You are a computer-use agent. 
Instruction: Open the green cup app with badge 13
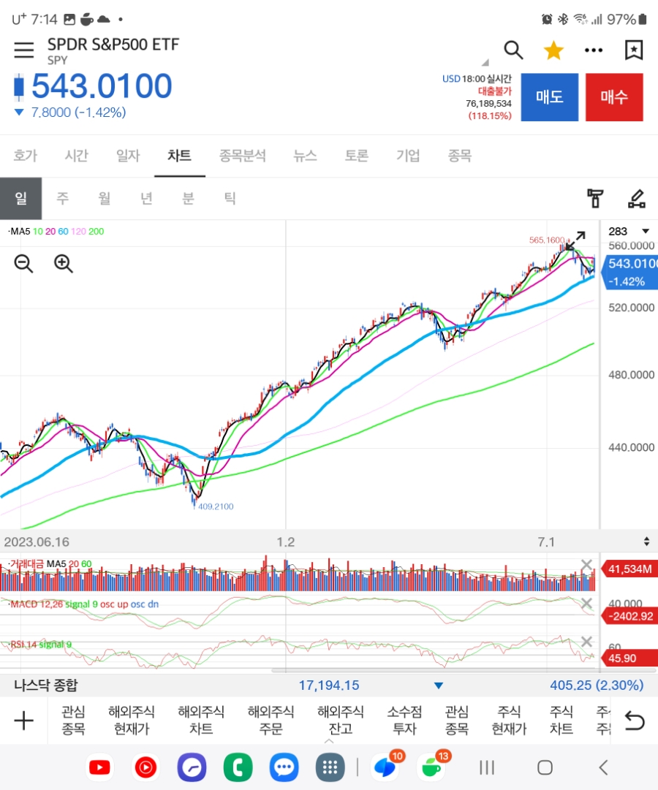pos(433,767)
